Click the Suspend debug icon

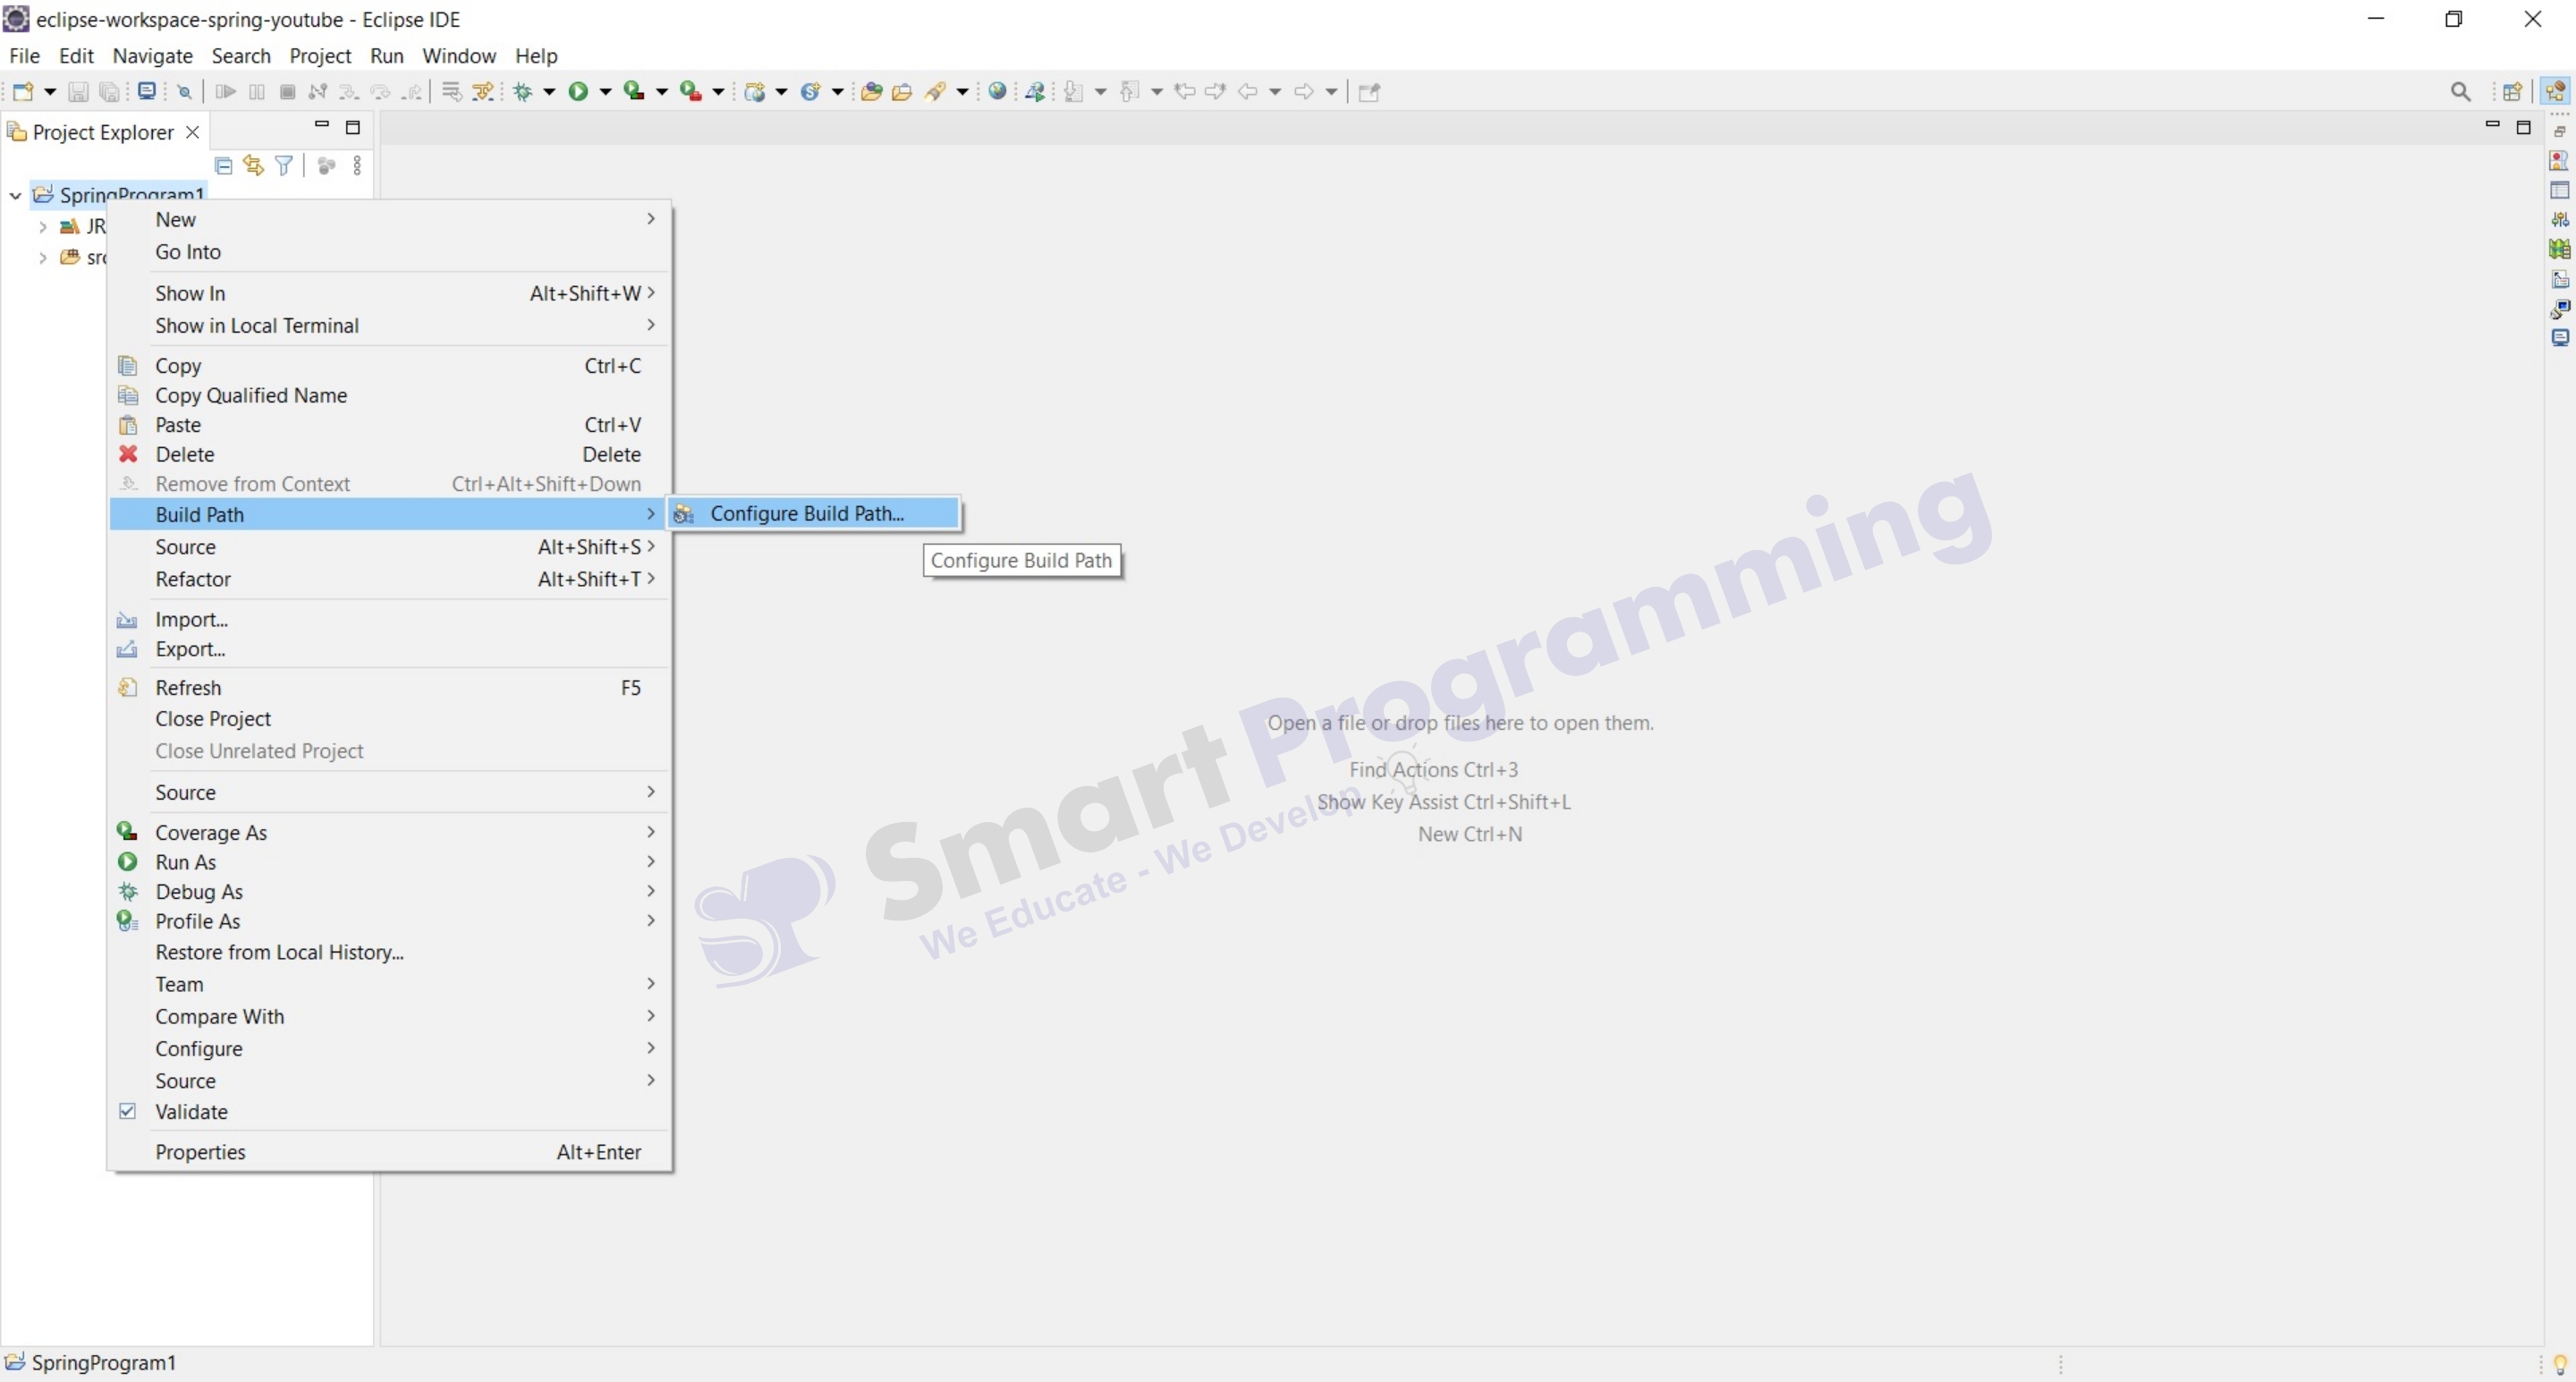257,92
